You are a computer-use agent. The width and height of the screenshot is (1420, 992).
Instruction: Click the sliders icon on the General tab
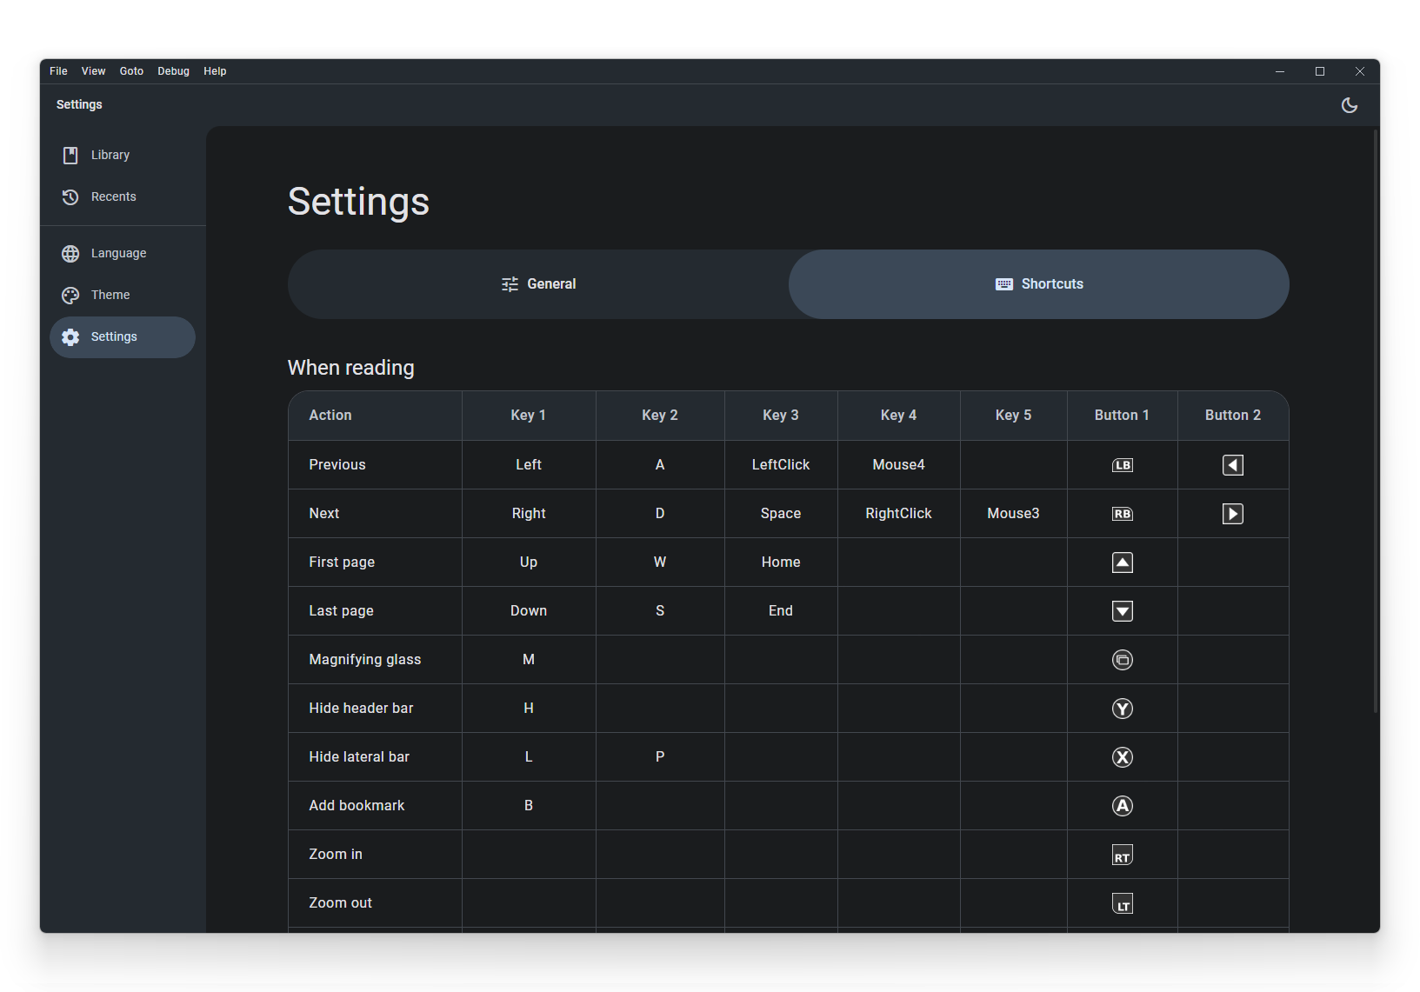[x=509, y=283]
